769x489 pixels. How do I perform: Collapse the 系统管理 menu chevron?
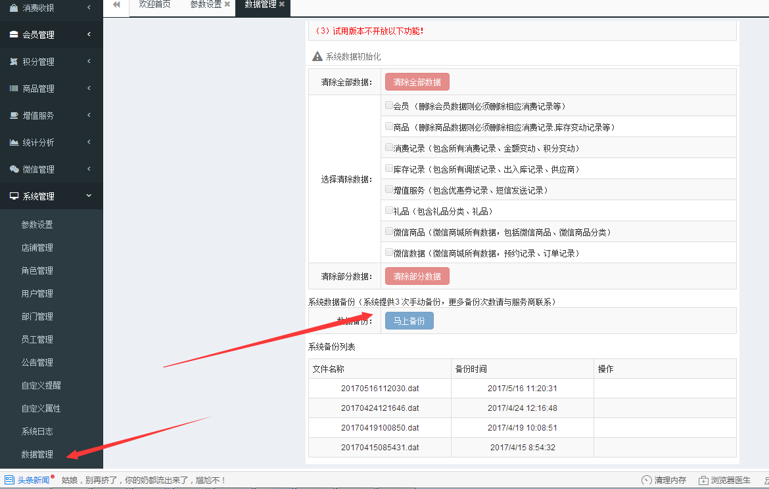click(89, 196)
